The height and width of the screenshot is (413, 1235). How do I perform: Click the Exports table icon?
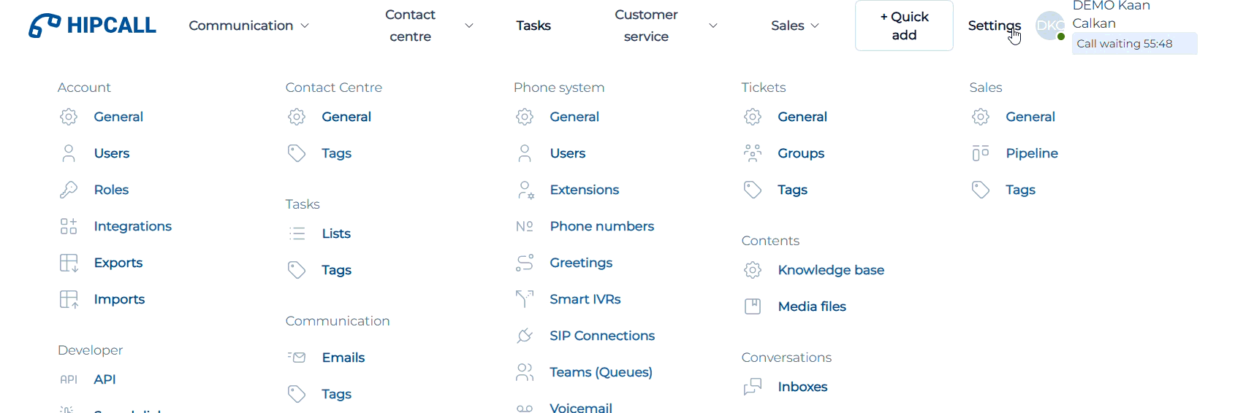pyautogui.click(x=69, y=263)
